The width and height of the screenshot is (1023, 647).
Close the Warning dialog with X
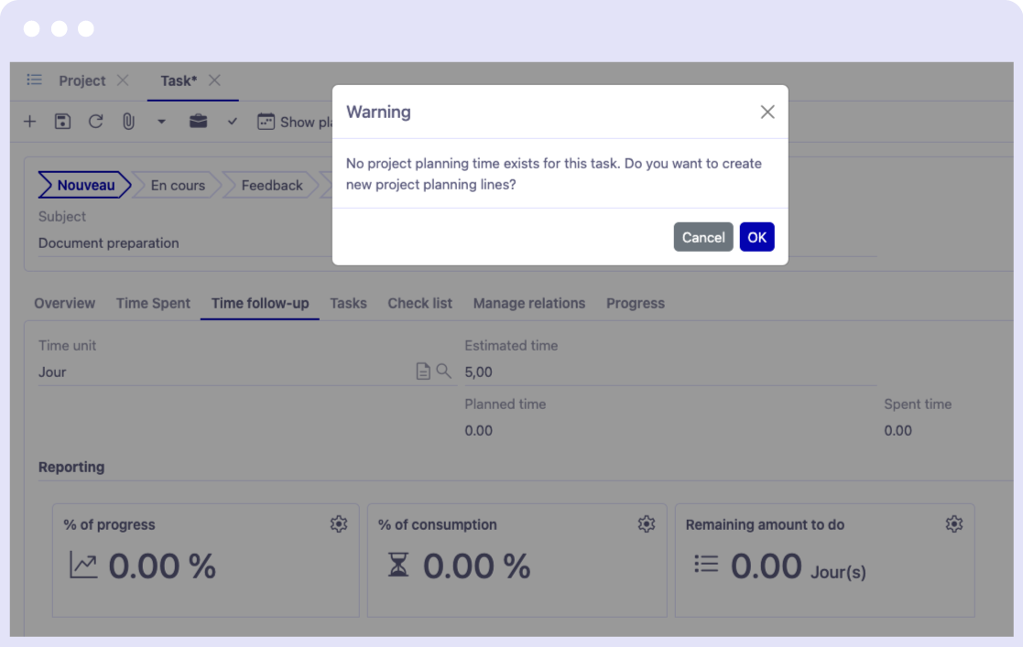click(x=767, y=112)
